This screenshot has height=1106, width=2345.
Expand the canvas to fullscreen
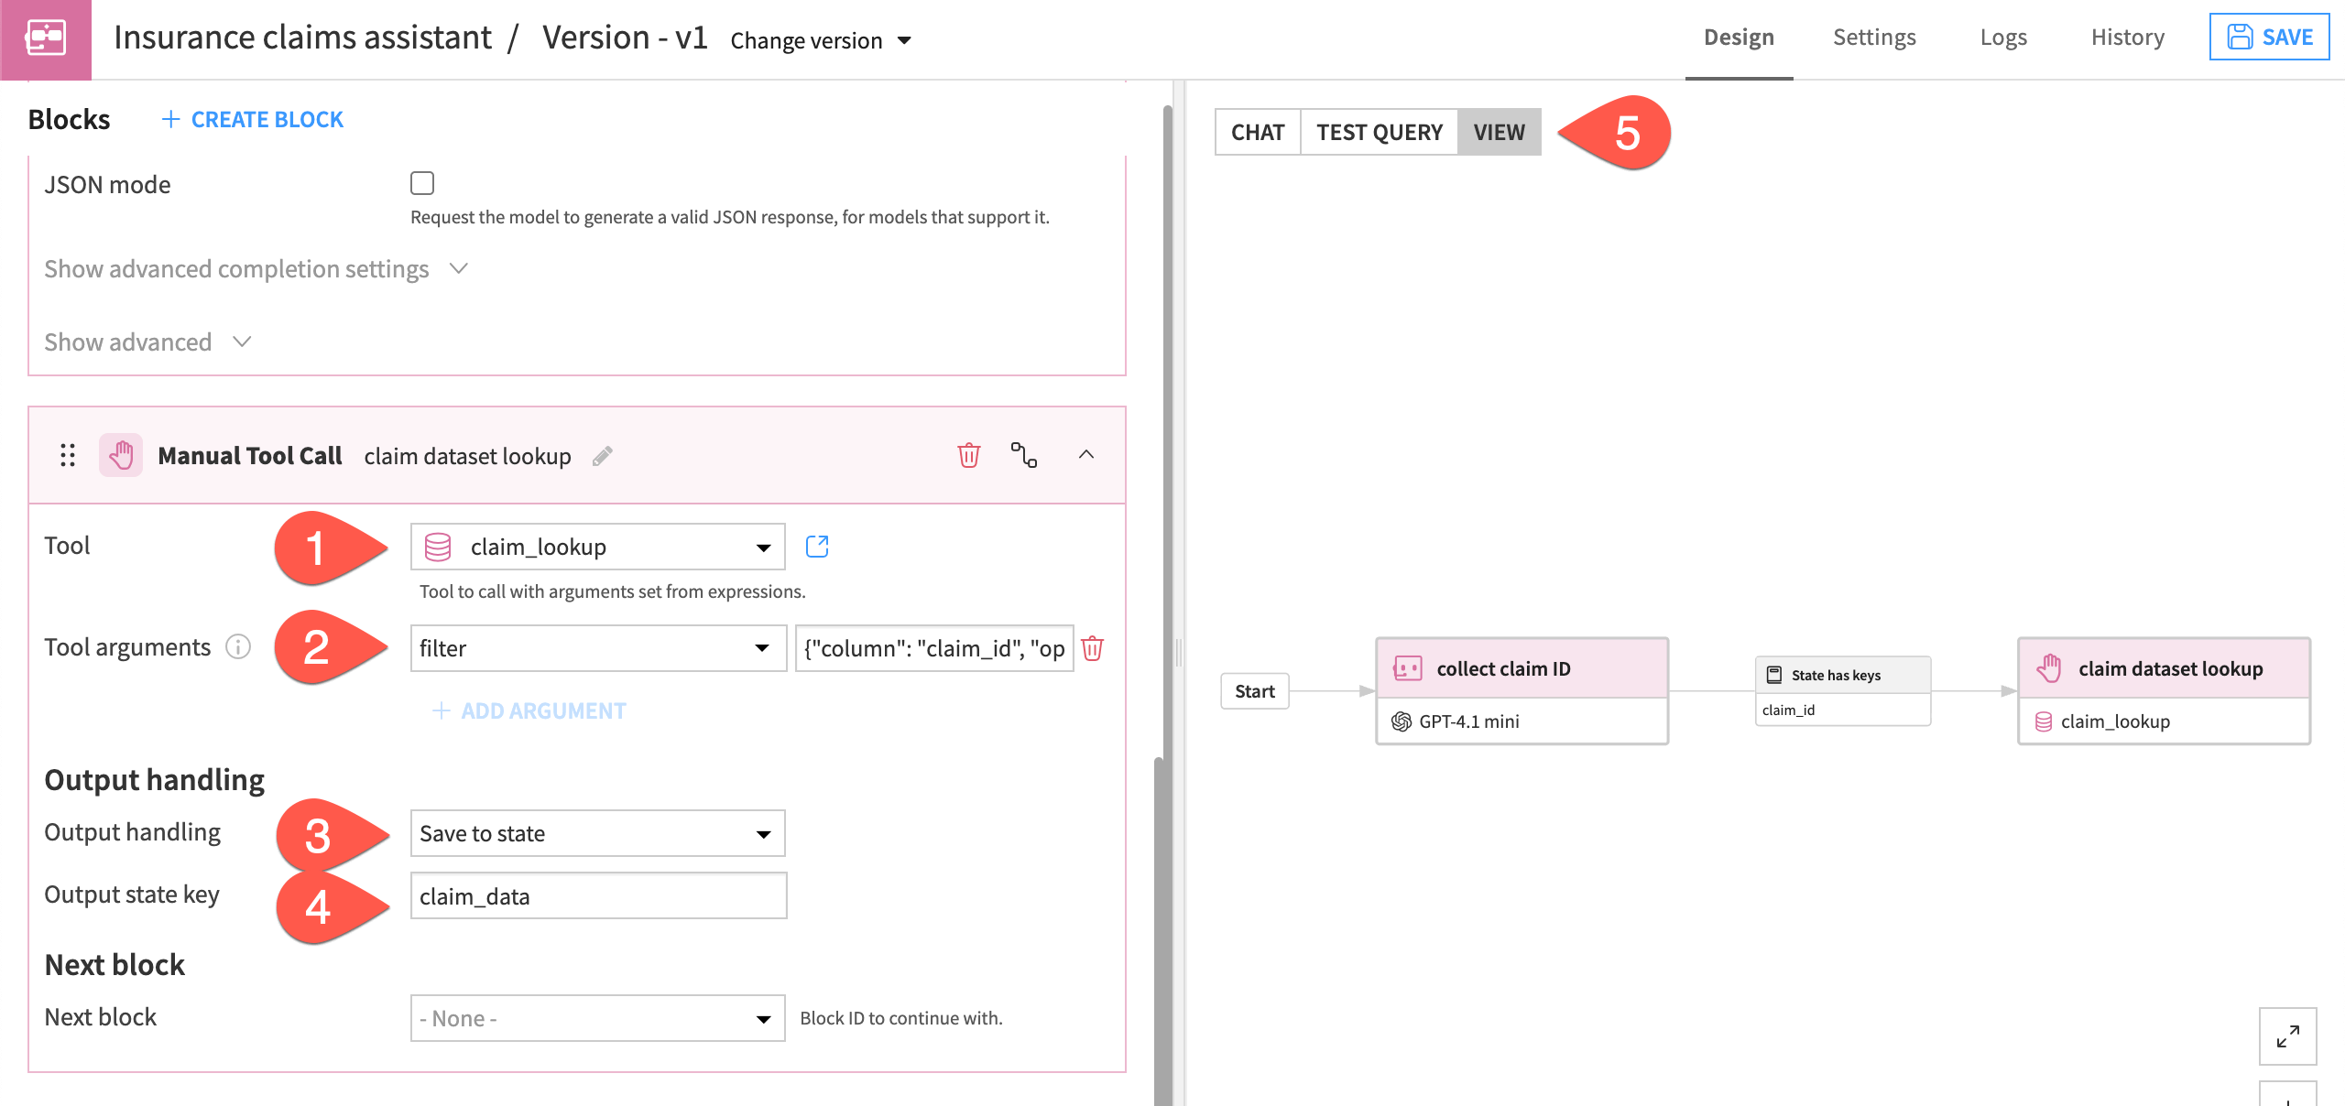[2289, 1037]
